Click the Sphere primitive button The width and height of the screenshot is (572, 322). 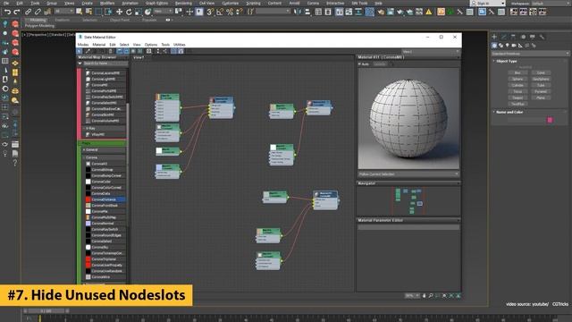point(517,79)
